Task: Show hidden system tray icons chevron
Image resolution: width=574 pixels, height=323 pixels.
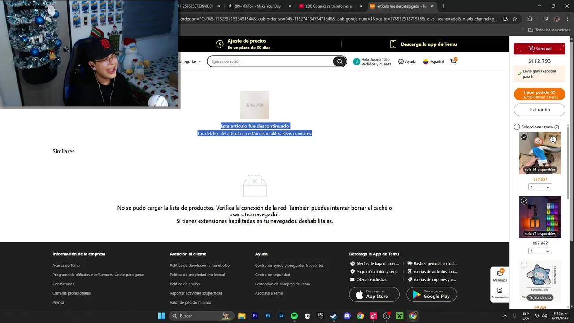Action: [505, 316]
